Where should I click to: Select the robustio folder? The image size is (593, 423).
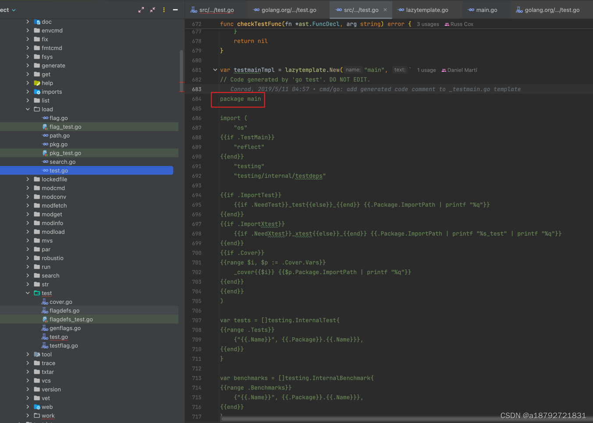pyautogui.click(x=53, y=258)
